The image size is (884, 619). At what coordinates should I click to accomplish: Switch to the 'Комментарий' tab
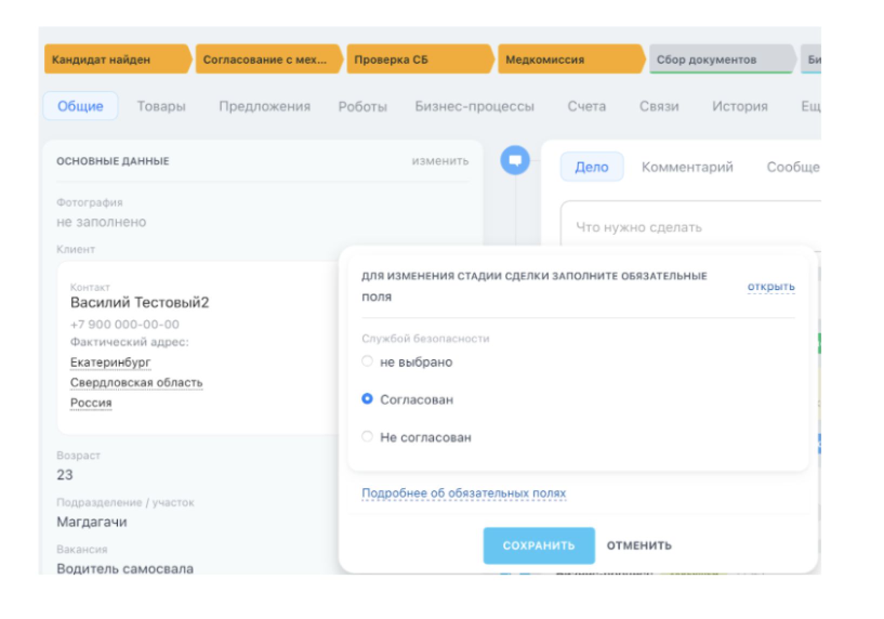[x=687, y=167]
